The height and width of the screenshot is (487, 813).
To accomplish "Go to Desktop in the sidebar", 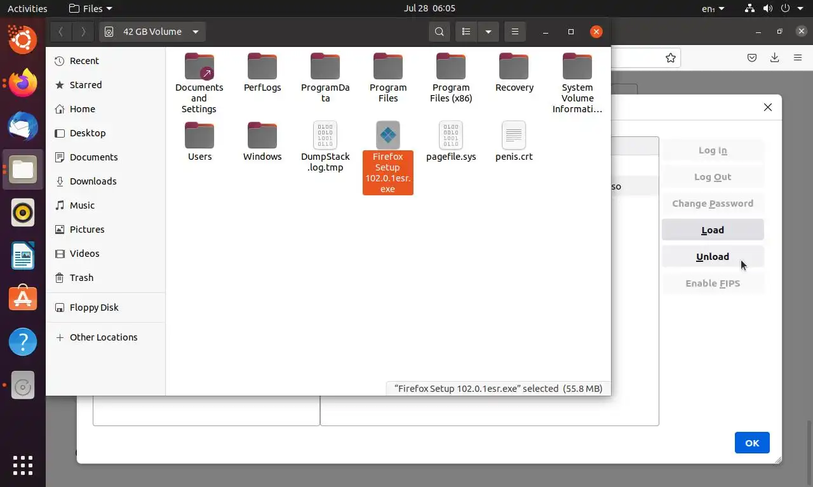I will click(x=105, y=133).
